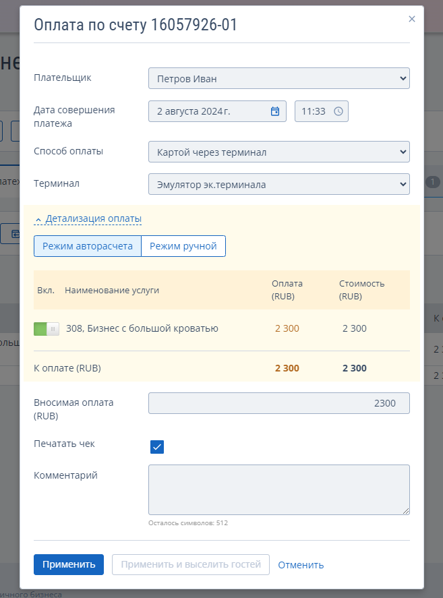443x598 pixels.
Task: Click the Отменить link
Action: click(301, 565)
